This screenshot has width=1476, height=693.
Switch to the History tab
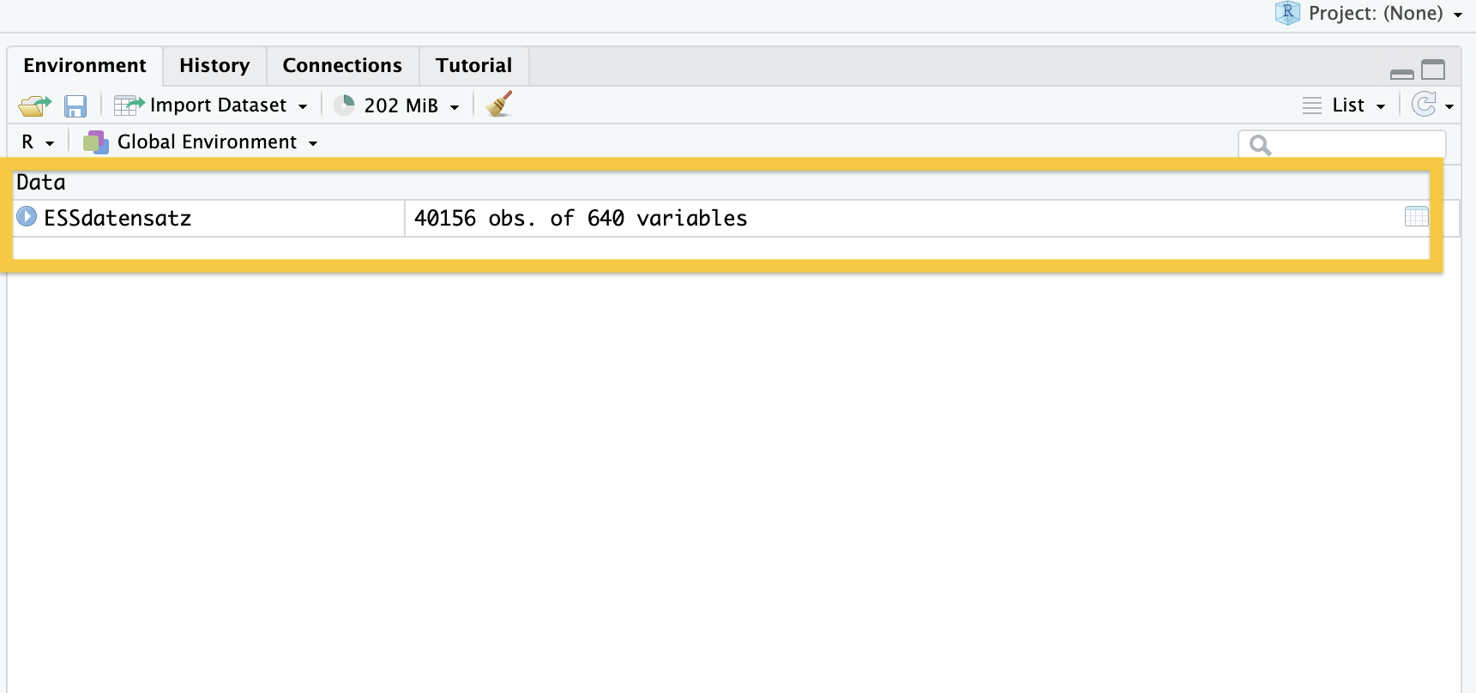(x=214, y=66)
